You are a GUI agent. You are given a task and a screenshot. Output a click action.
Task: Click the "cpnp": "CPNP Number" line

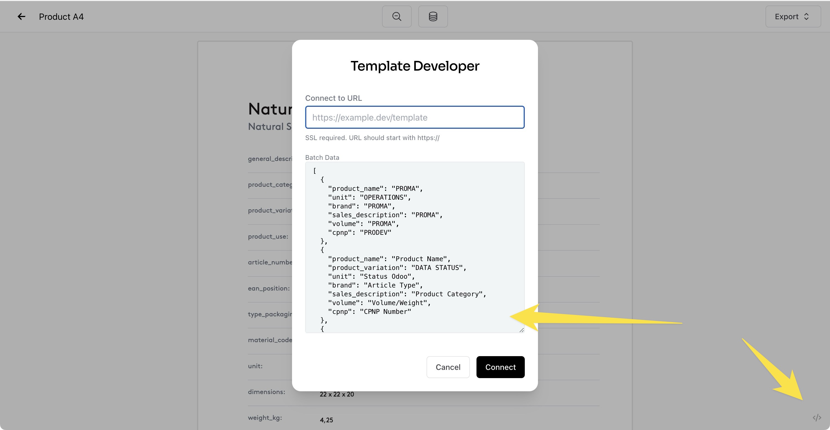click(369, 311)
